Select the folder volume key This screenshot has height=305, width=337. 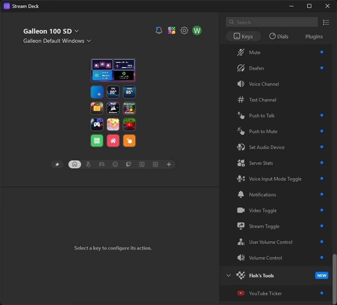coord(97,108)
